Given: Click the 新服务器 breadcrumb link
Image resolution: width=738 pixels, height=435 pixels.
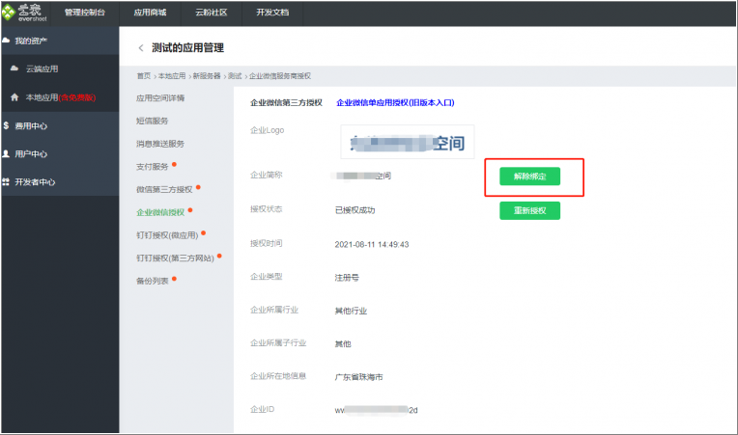Looking at the screenshot, I should pos(207,76).
